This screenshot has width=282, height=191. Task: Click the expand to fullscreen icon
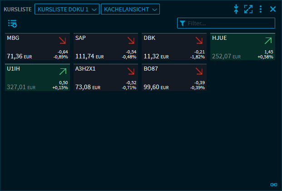click(x=248, y=9)
